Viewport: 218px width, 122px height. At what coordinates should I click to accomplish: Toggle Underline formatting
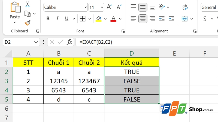click(67, 18)
